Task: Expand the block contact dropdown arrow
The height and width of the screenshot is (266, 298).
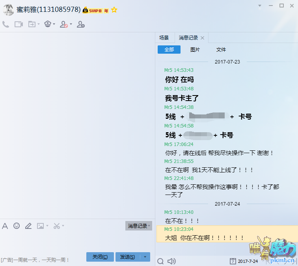Action: pyautogui.click(x=71, y=24)
